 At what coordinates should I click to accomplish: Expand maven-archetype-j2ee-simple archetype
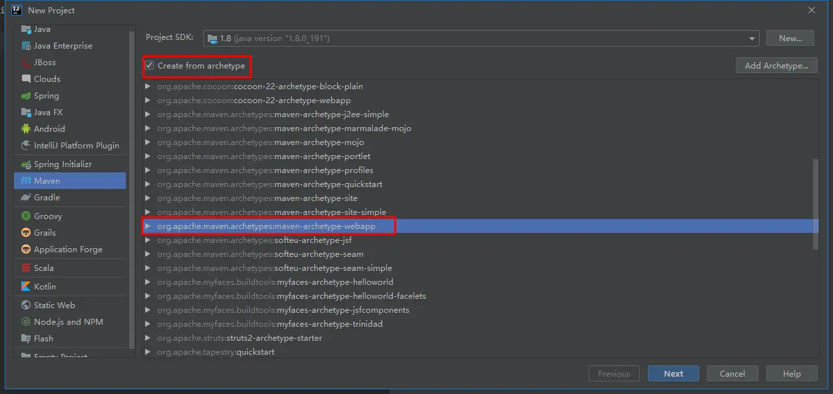pyautogui.click(x=148, y=114)
